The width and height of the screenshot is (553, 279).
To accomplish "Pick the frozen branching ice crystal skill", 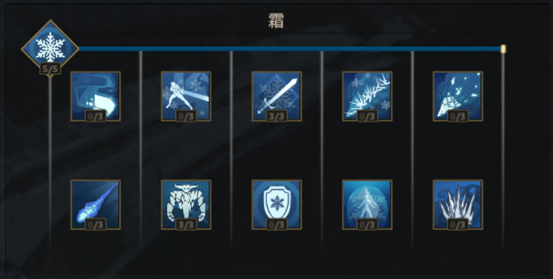I will point(367,96).
